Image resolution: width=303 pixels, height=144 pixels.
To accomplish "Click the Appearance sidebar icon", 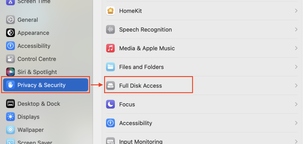I will click(10, 33).
